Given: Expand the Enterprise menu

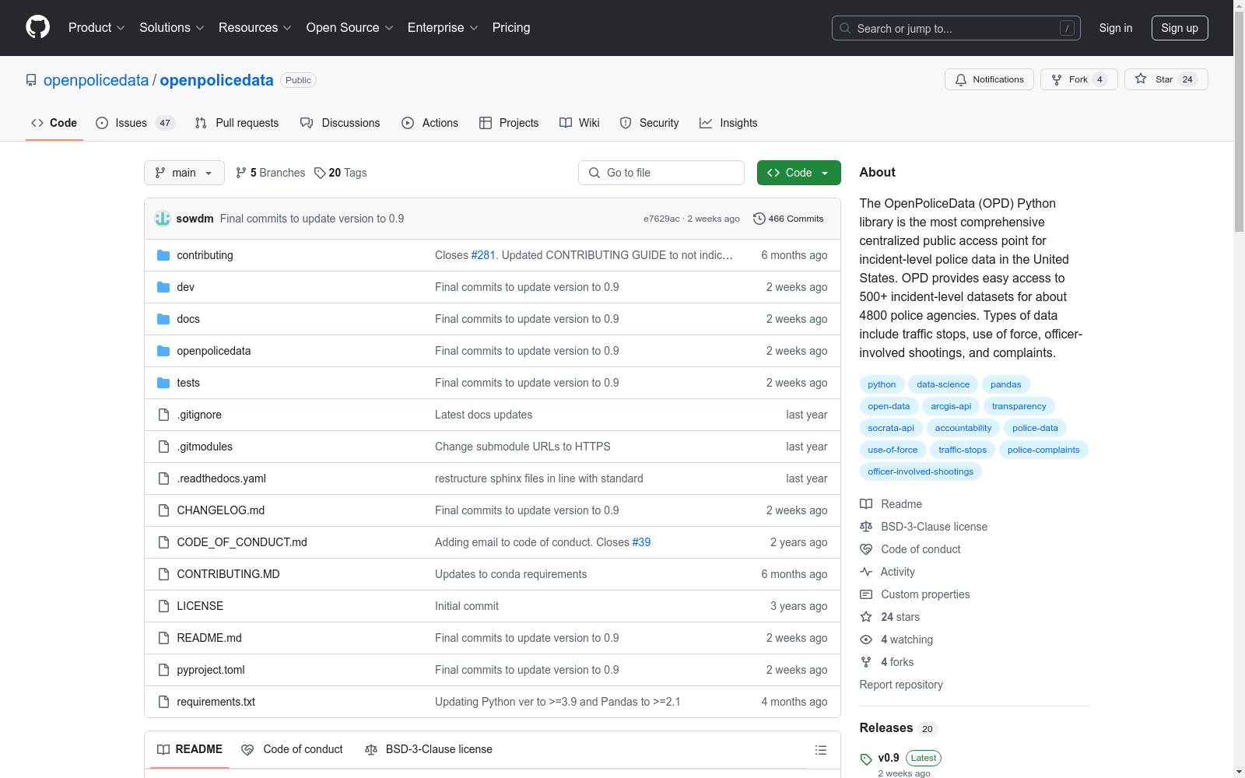Looking at the screenshot, I should pos(443,27).
